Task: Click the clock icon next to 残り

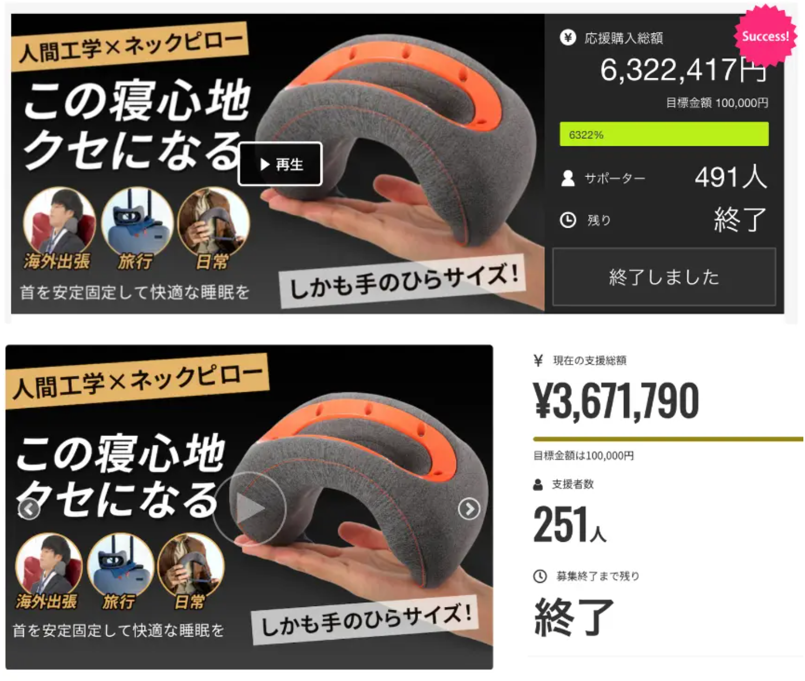Action: coord(568,220)
